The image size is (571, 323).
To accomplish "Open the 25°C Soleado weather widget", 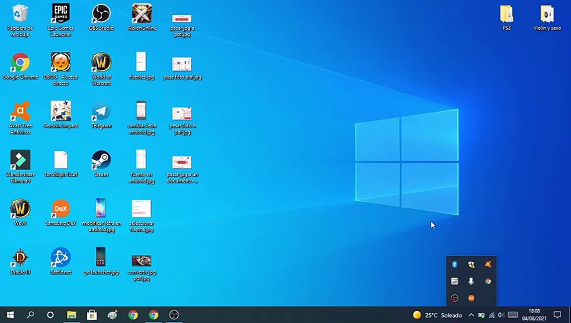I will pos(437,315).
